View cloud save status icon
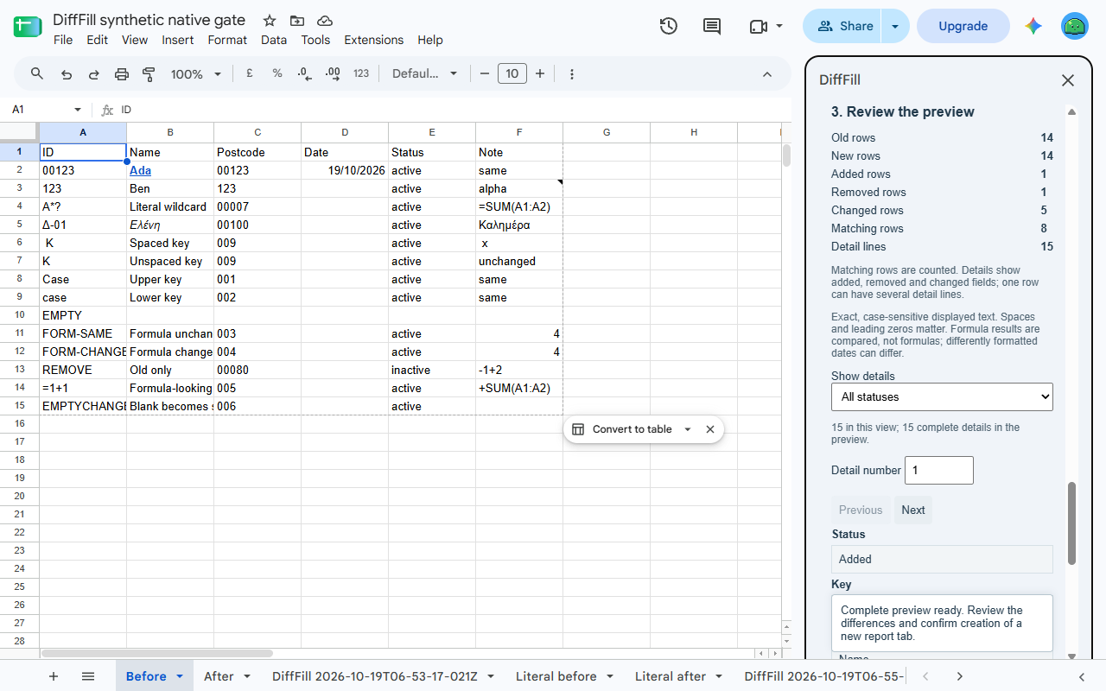Viewport: 1106px width, 691px height. pos(325,21)
